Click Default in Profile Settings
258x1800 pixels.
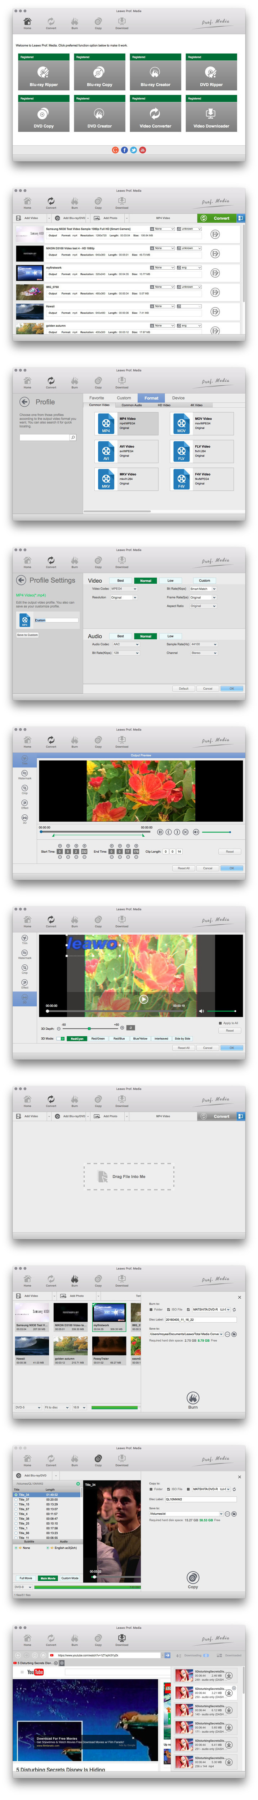point(183,688)
